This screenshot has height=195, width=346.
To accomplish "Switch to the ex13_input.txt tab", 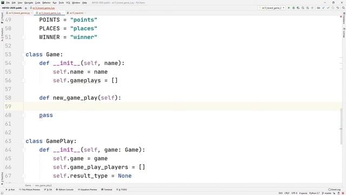I will 76,13.
